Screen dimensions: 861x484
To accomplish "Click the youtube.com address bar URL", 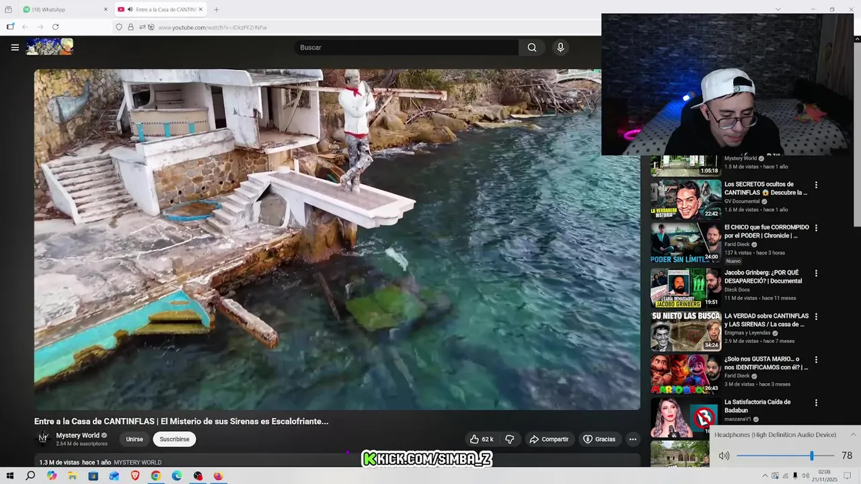I will point(213,28).
